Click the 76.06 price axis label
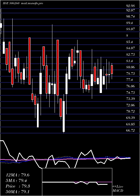The height and width of the screenshot is (196, 140). [130, 86]
